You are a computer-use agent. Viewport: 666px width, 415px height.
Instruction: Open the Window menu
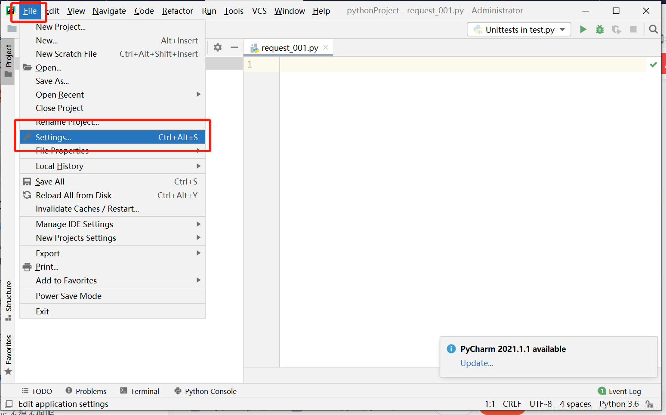[x=290, y=11]
